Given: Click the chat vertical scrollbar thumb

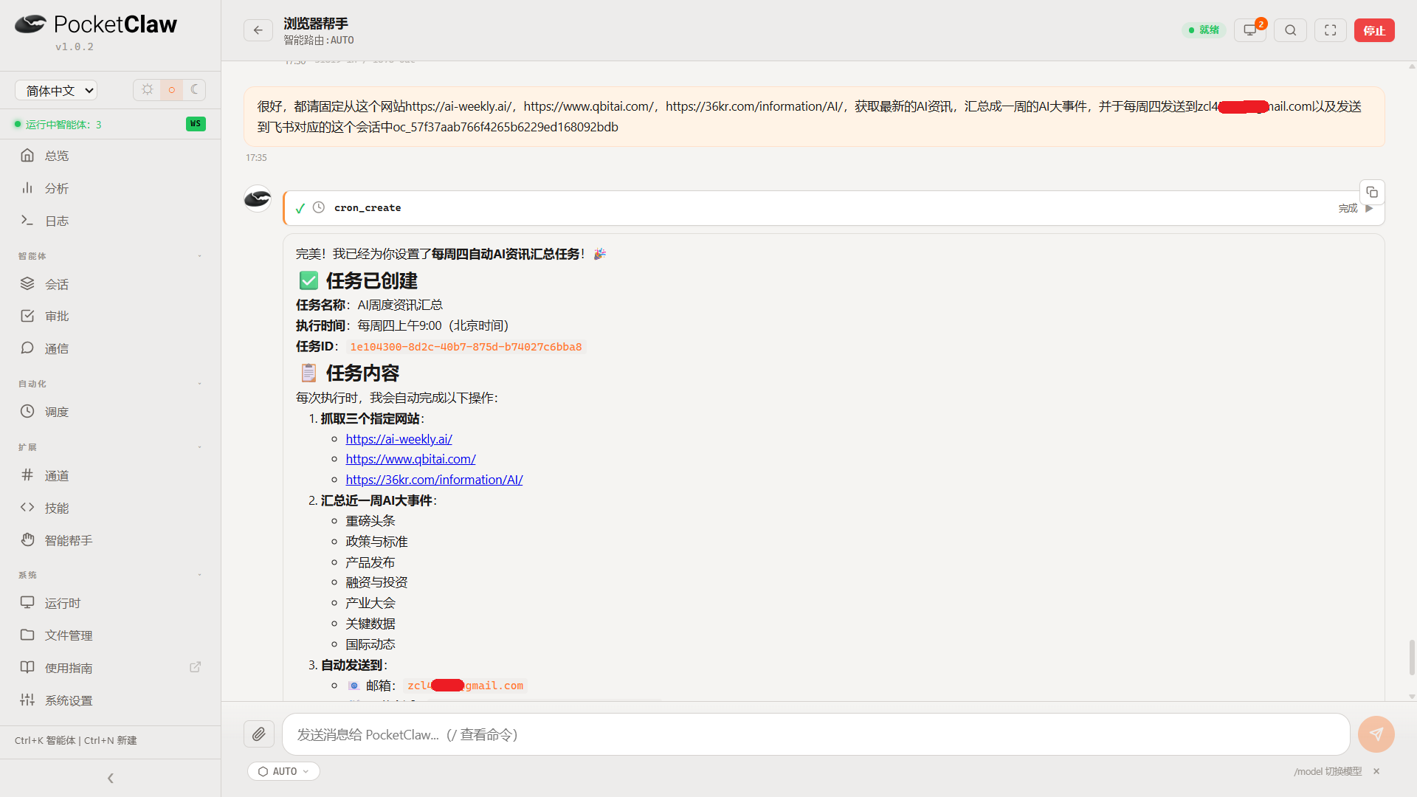Looking at the screenshot, I should (x=1412, y=657).
